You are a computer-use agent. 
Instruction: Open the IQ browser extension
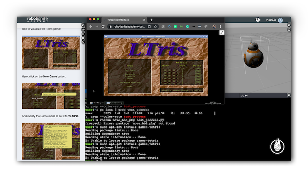pyautogui.click(x=169, y=27)
